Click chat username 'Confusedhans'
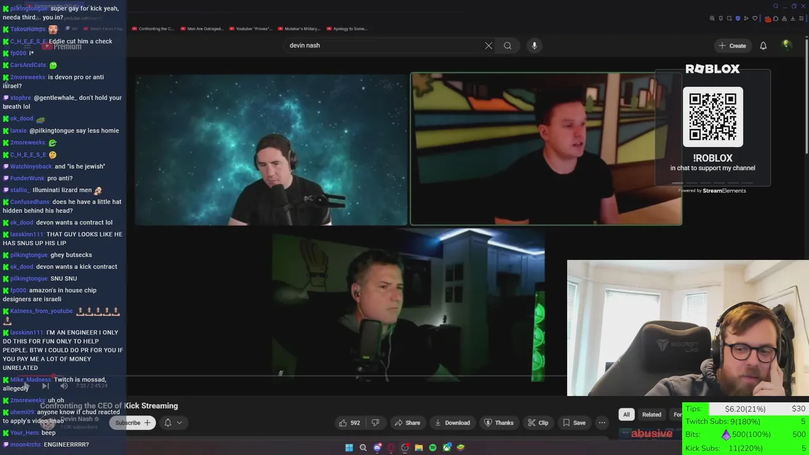The height and width of the screenshot is (455, 809). coord(30,202)
